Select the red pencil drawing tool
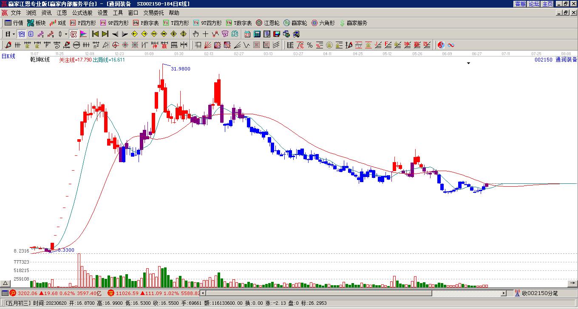The image size is (578, 309). pos(8,45)
